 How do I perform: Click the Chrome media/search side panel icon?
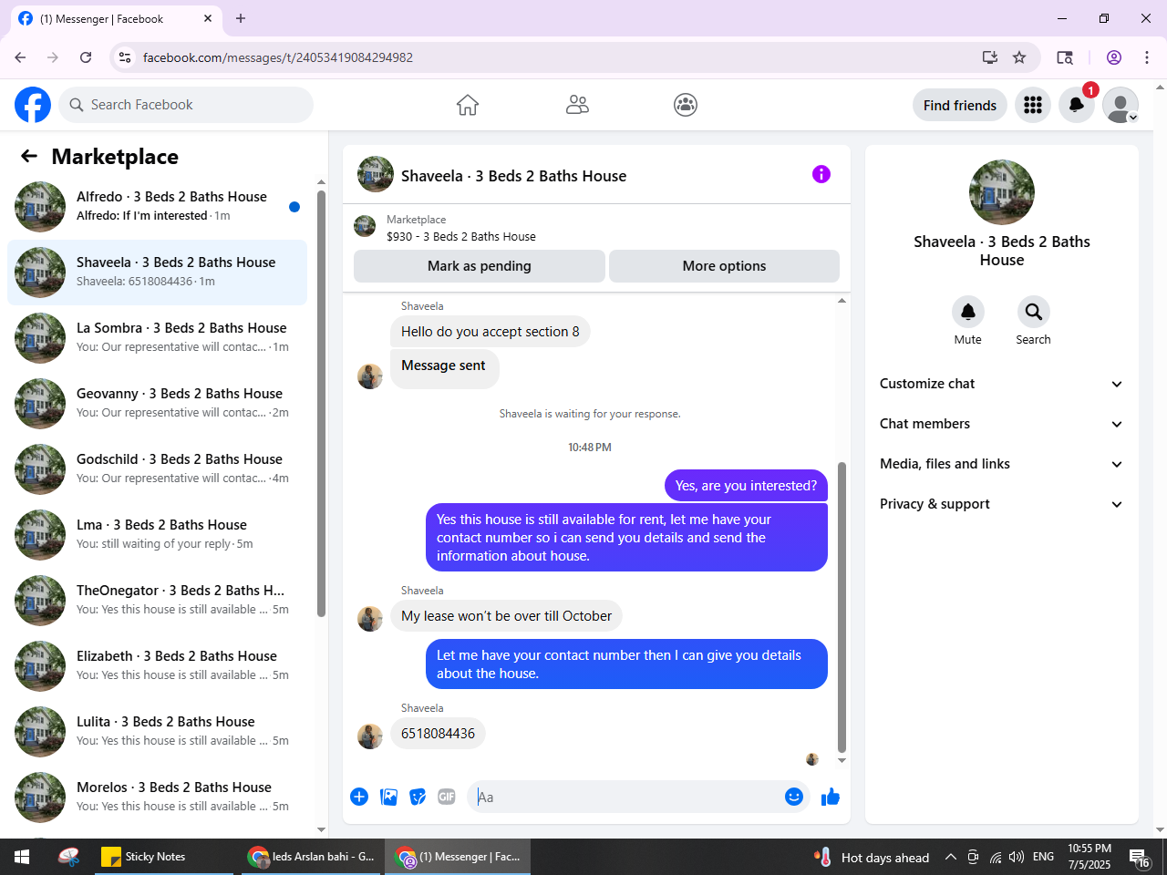(1065, 57)
